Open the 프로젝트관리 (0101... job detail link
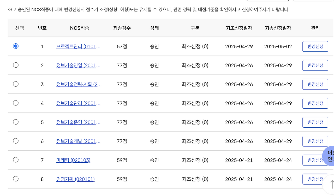Viewport: 334px width, 195px height. 78,46
